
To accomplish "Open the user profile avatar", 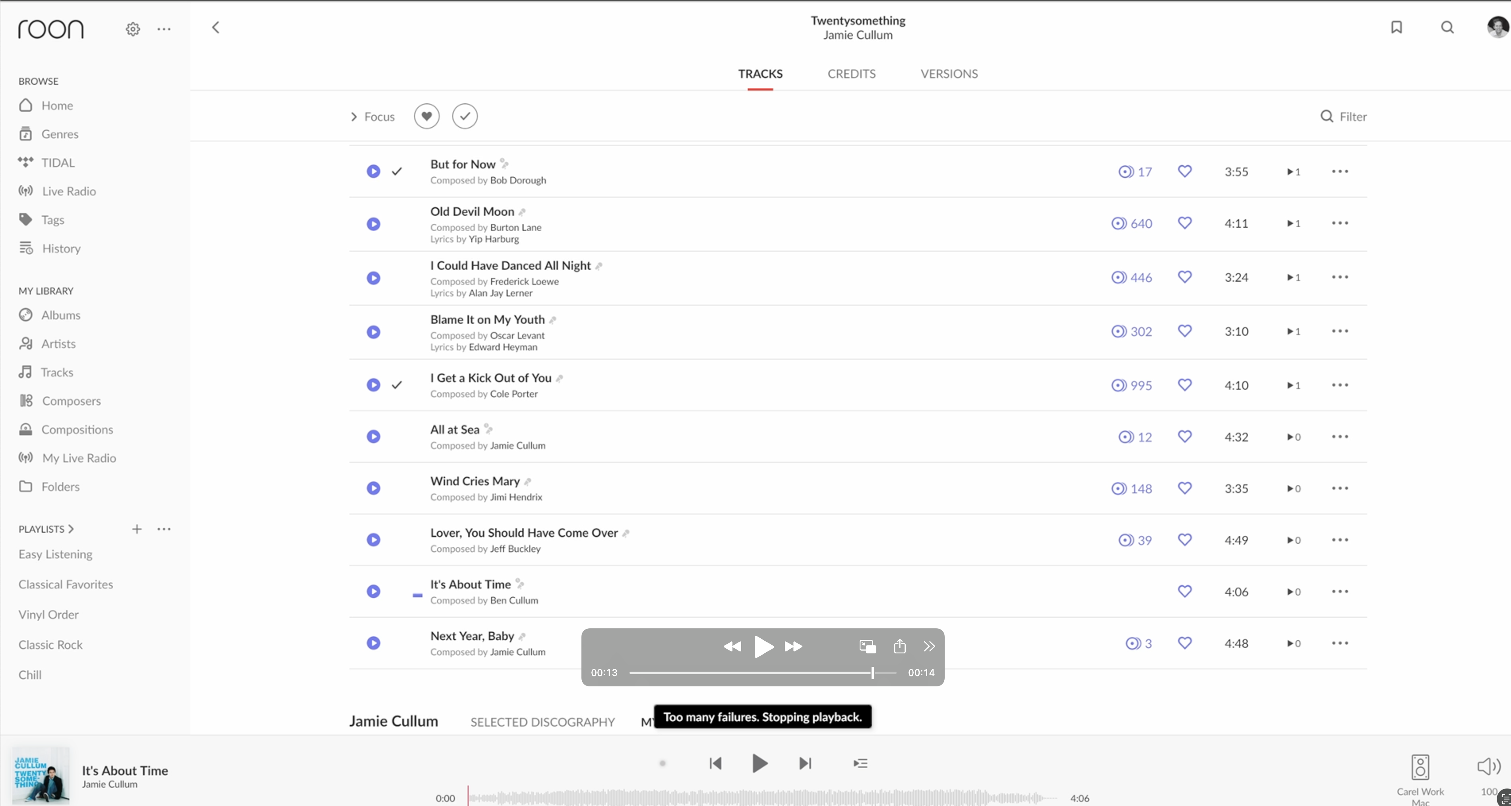I will 1497,27.
